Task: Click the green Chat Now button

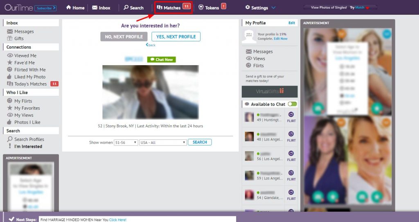Action: pyautogui.click(x=161, y=59)
